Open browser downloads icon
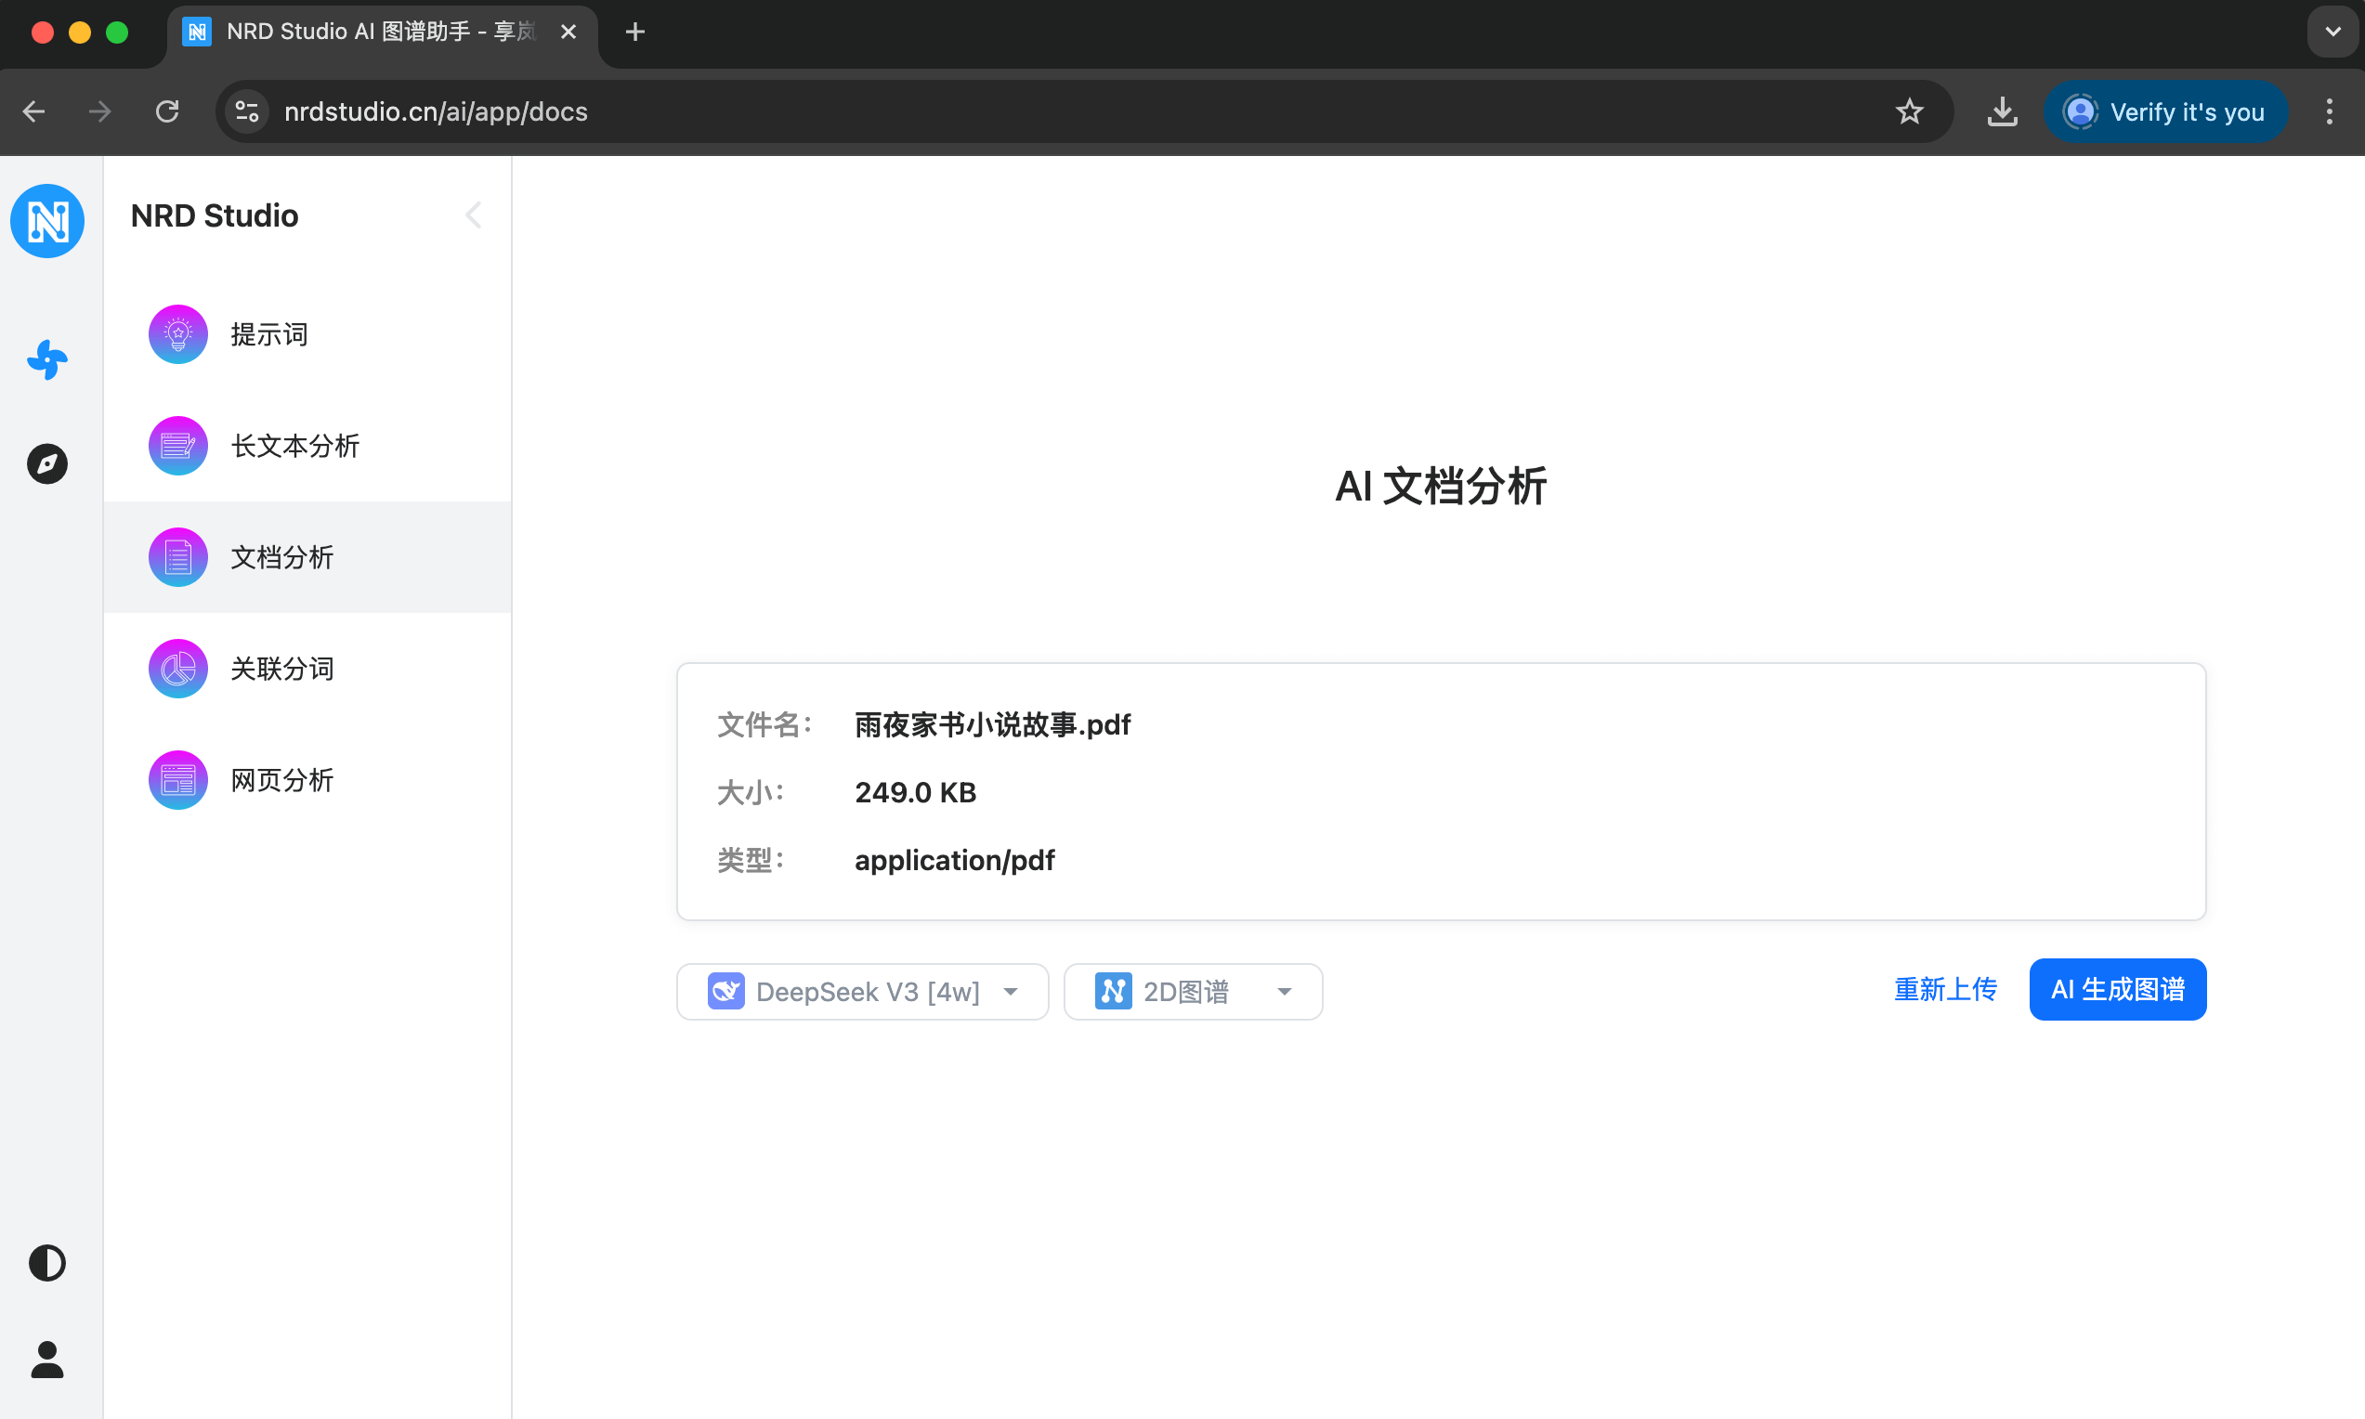The width and height of the screenshot is (2365, 1419). pos(2002,111)
